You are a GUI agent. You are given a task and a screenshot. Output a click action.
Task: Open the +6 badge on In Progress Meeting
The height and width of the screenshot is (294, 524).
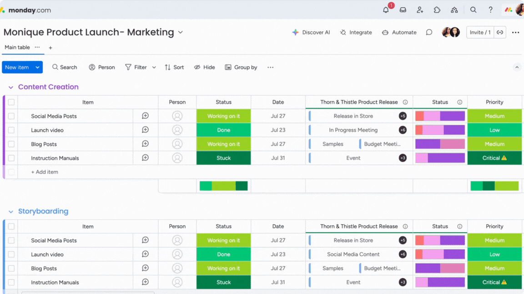(403, 130)
